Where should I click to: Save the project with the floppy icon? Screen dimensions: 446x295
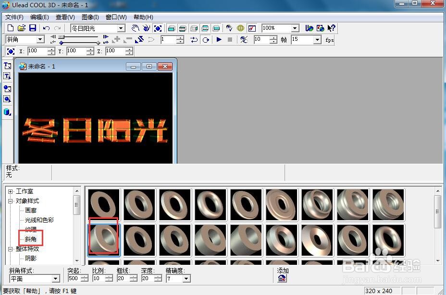point(33,28)
